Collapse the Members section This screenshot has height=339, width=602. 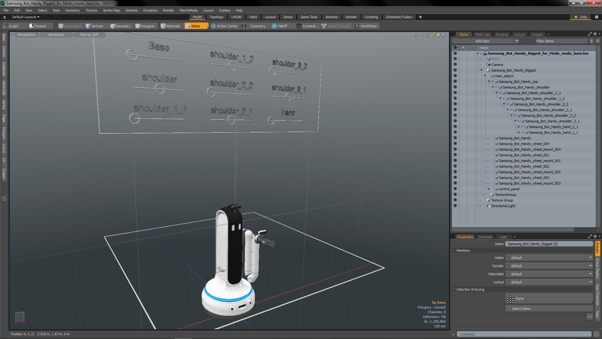pyautogui.click(x=454, y=250)
